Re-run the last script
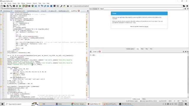189x106 pixels. (x=32, y=6)
